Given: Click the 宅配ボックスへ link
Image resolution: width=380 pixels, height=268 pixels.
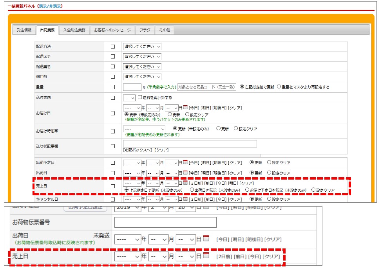Looking at the screenshot, I should [x=138, y=150].
